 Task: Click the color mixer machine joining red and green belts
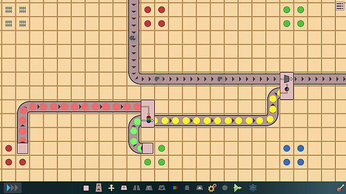click(148, 114)
